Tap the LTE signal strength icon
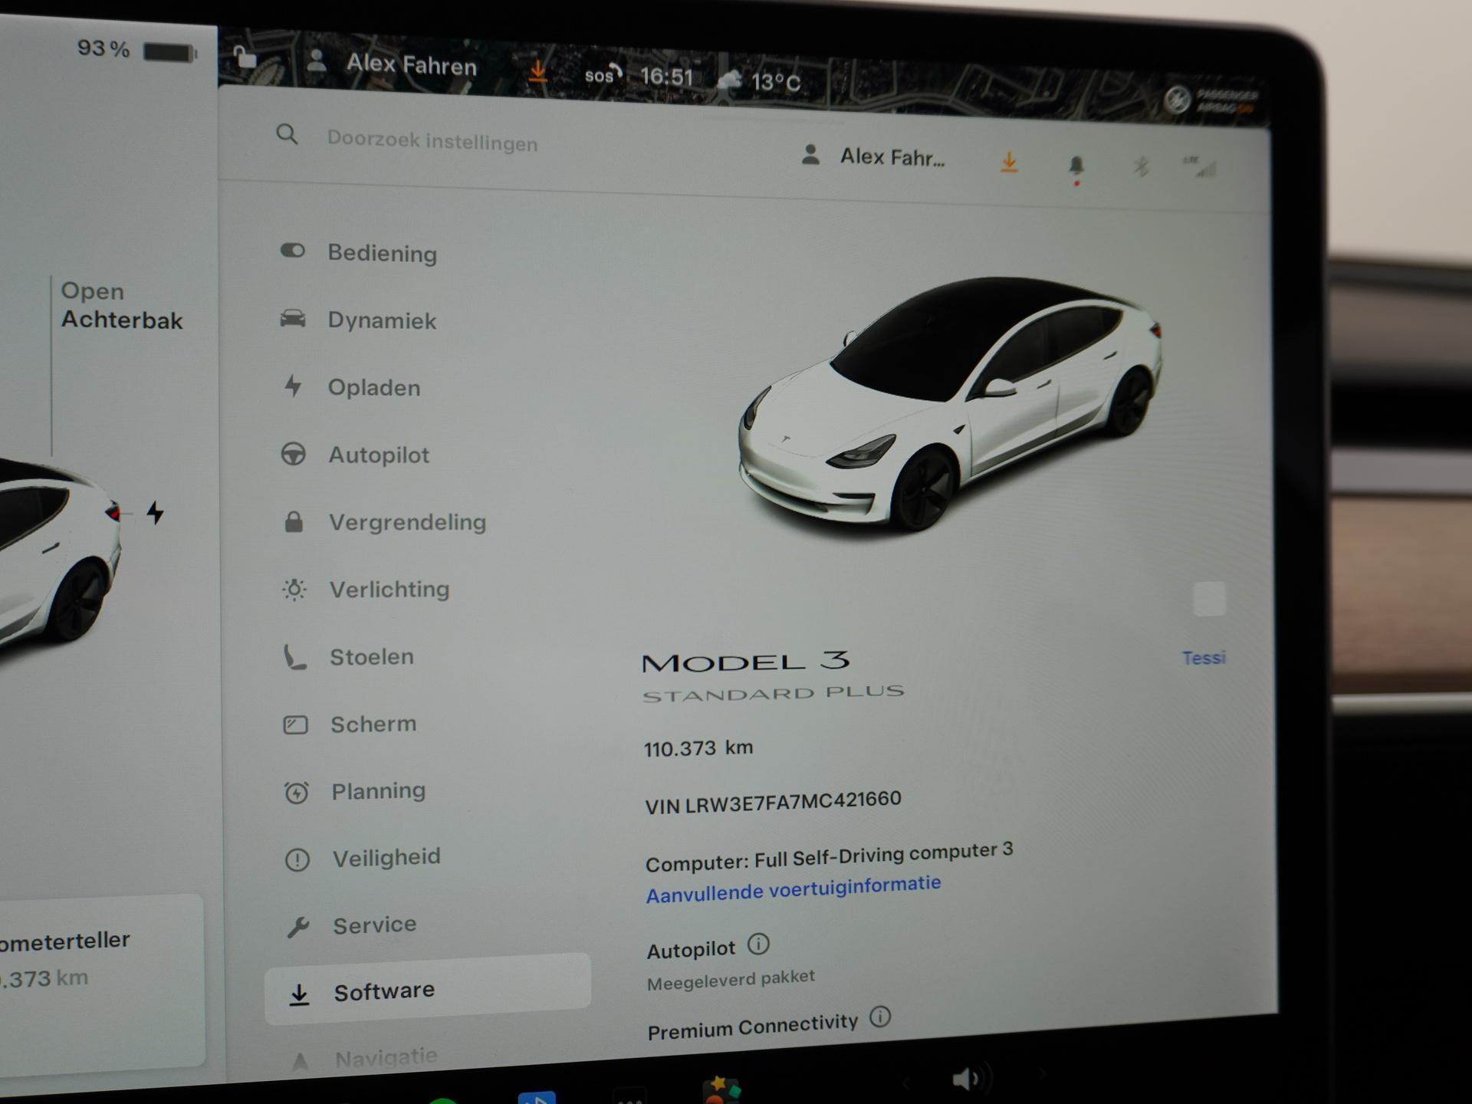Viewport: 1472px width, 1104px height. 1200,166
